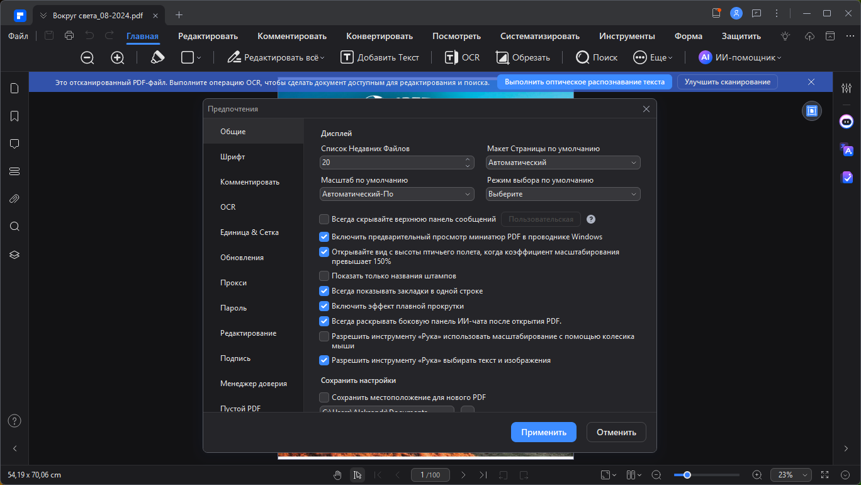Switch to the Конвертировать ribbon tab

[x=380, y=36]
